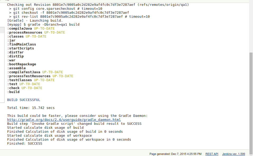This screenshot has width=253, height=156.
Task: Click the BUILD SUCCESSFUL text
Action: [24, 100]
